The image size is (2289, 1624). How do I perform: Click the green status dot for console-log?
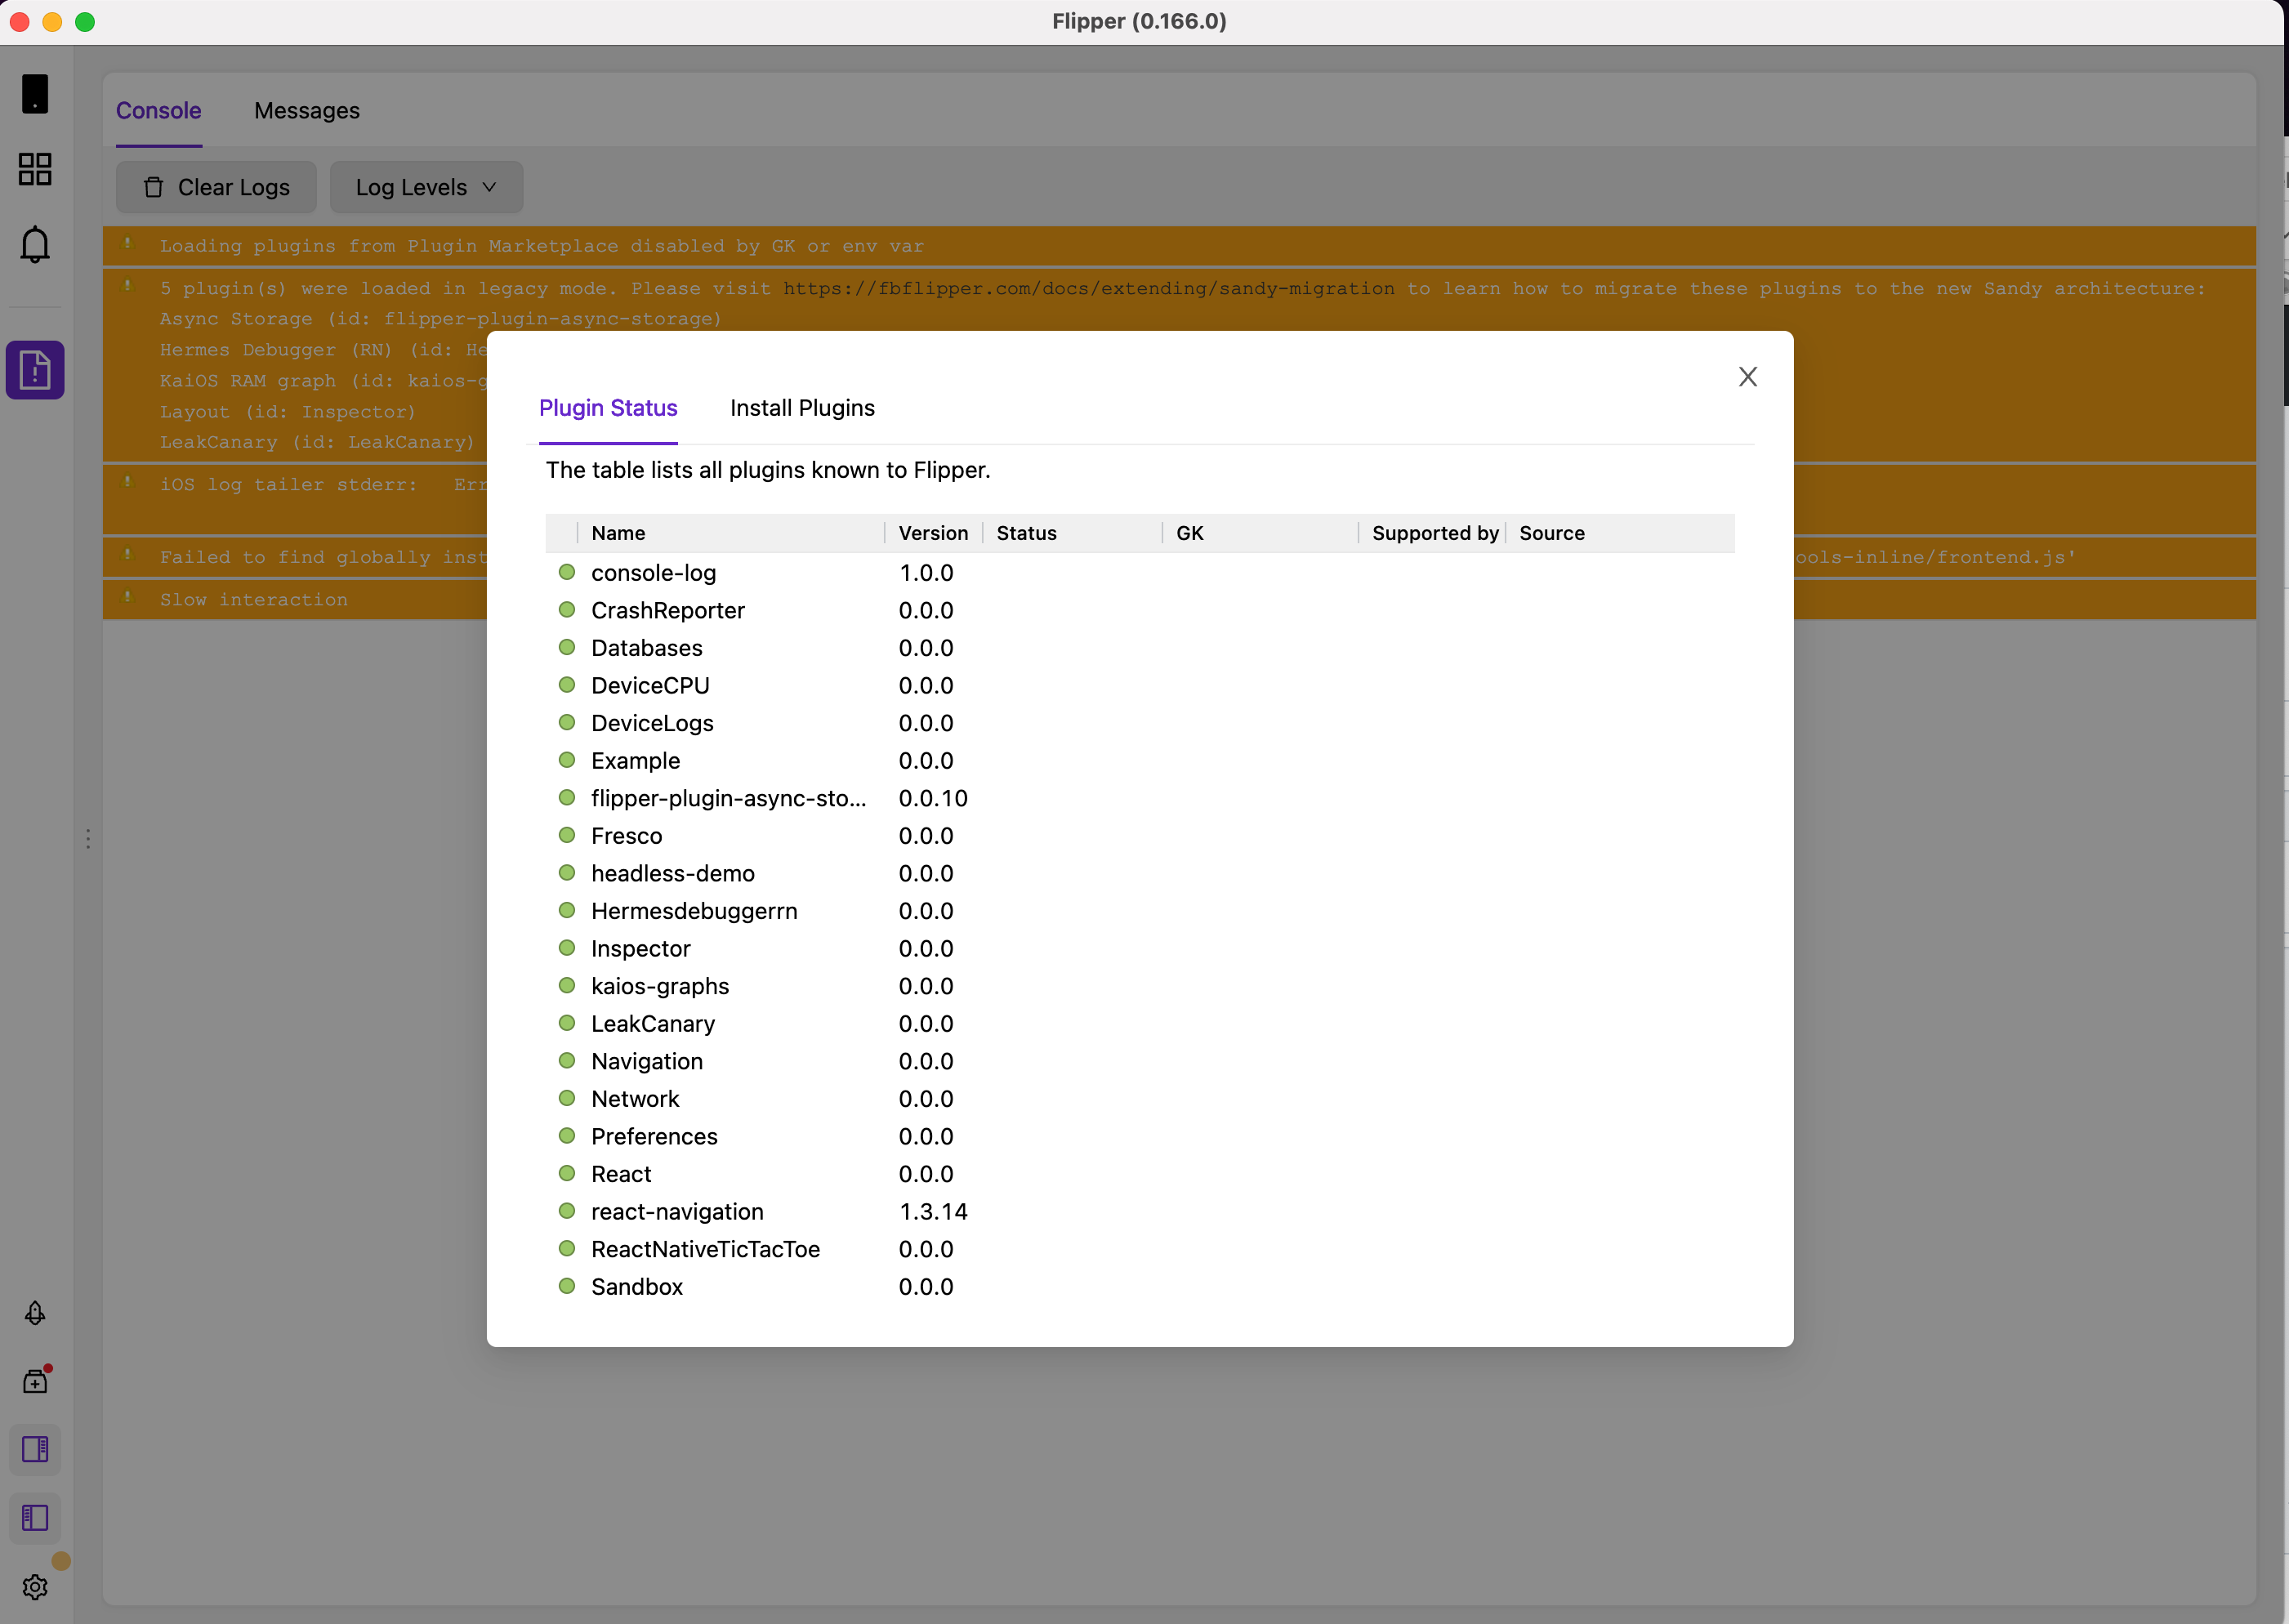click(567, 573)
